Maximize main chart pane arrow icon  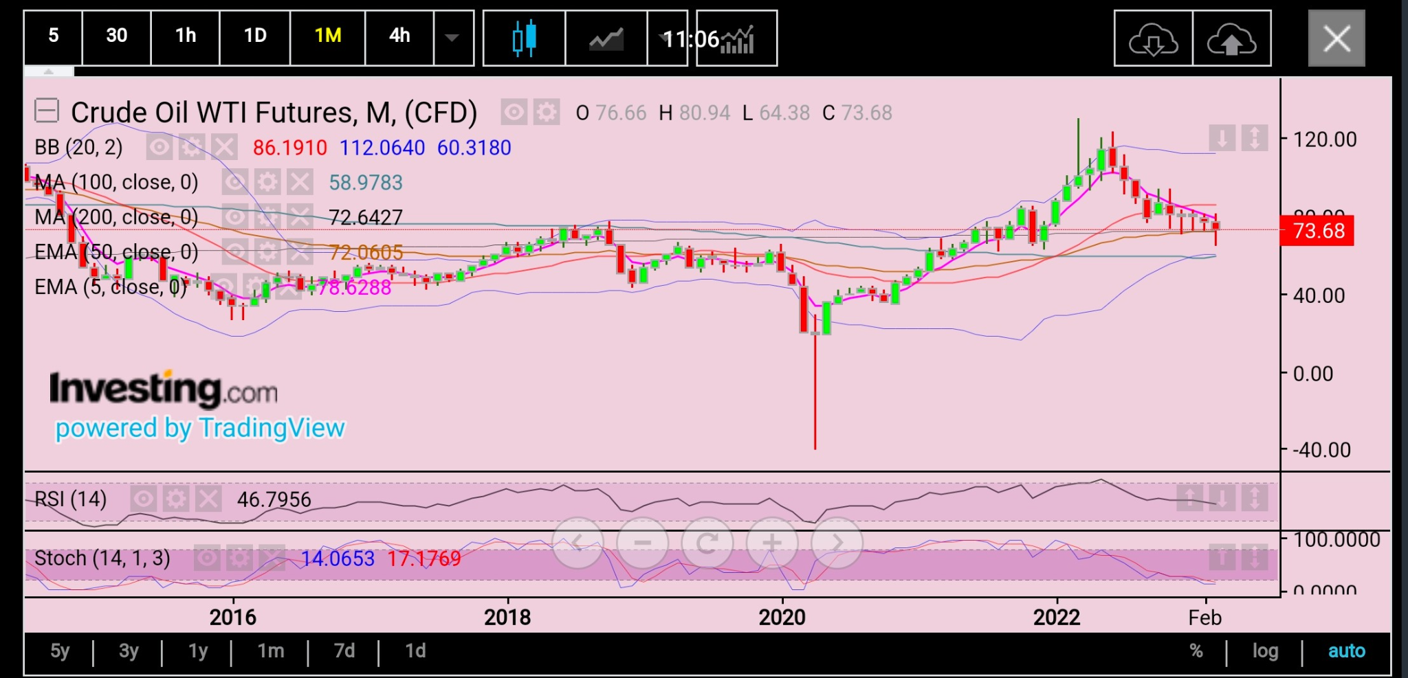(x=1255, y=138)
